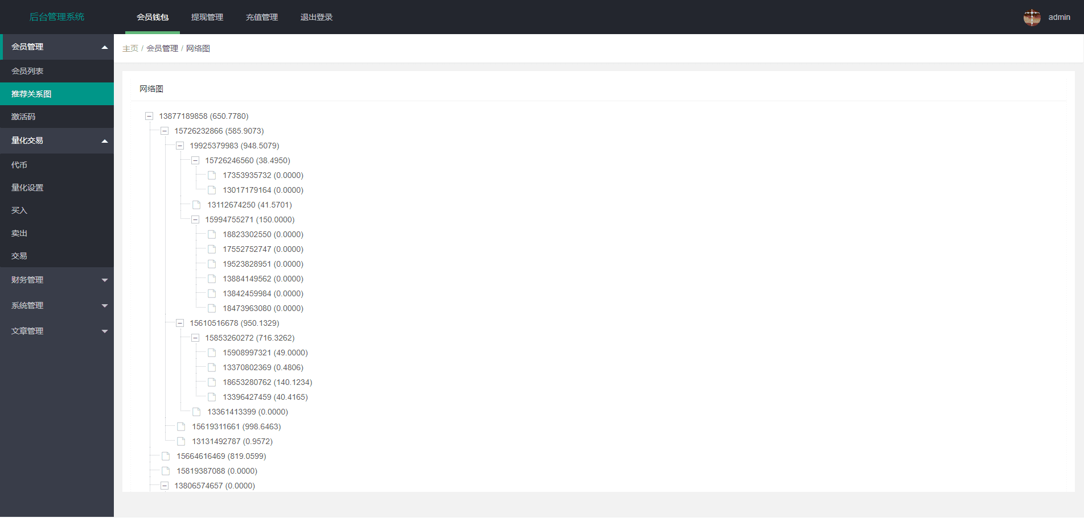Viewport: 1084px width, 518px height.
Task: Click the admin avatar image
Action: point(1032,17)
